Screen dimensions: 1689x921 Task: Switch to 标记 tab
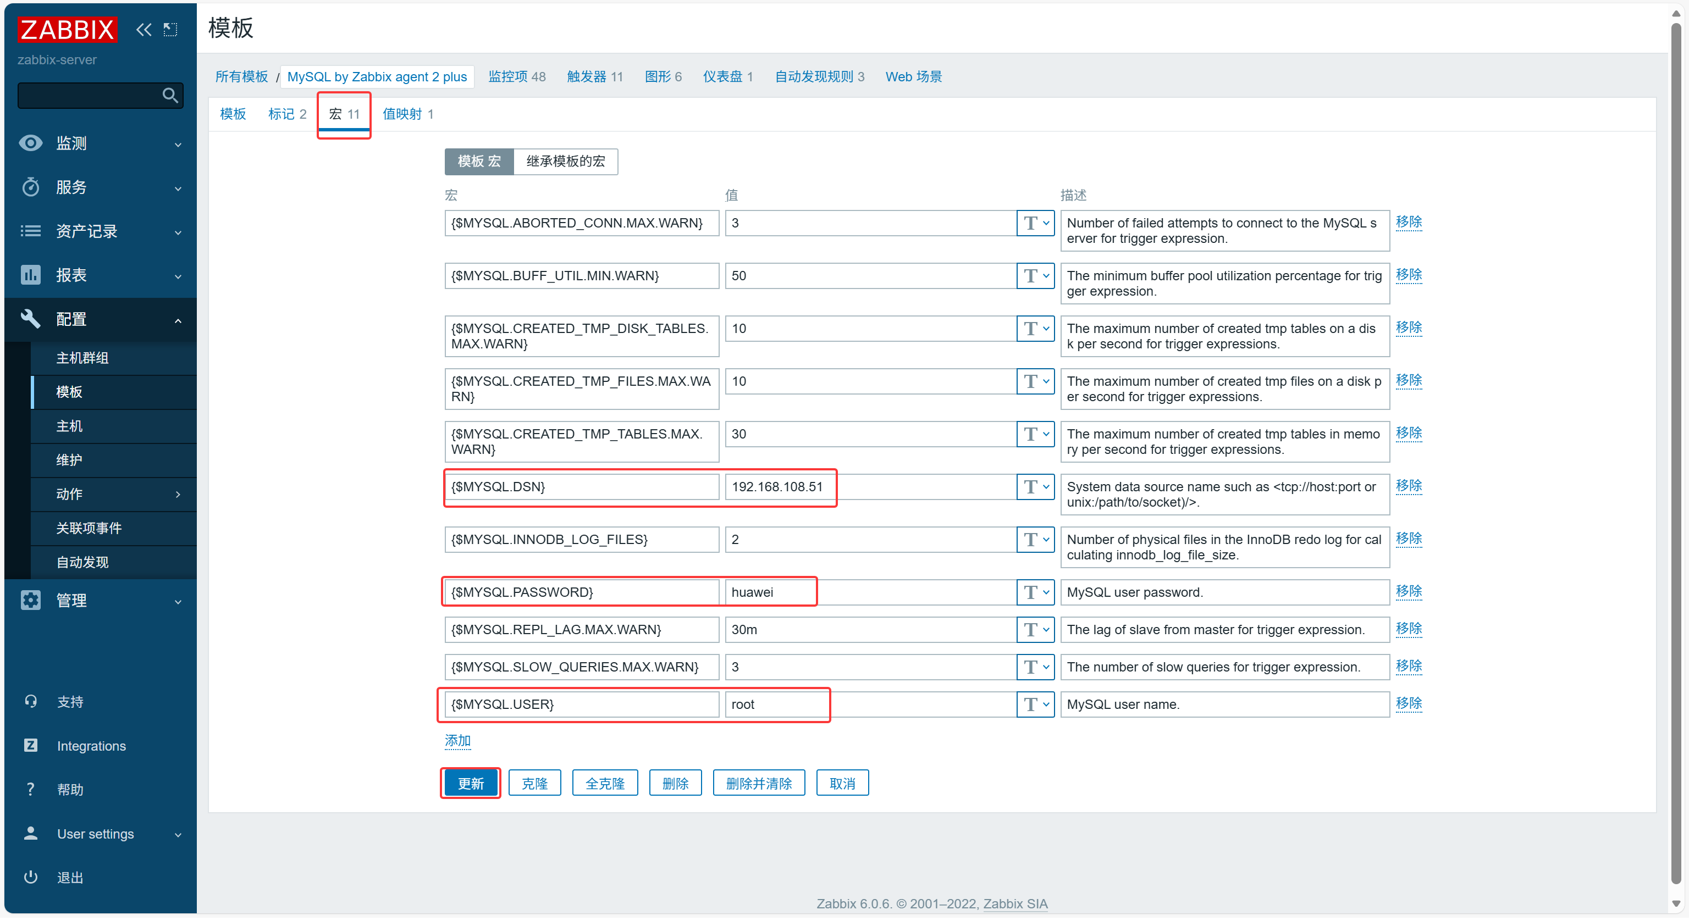(x=287, y=114)
